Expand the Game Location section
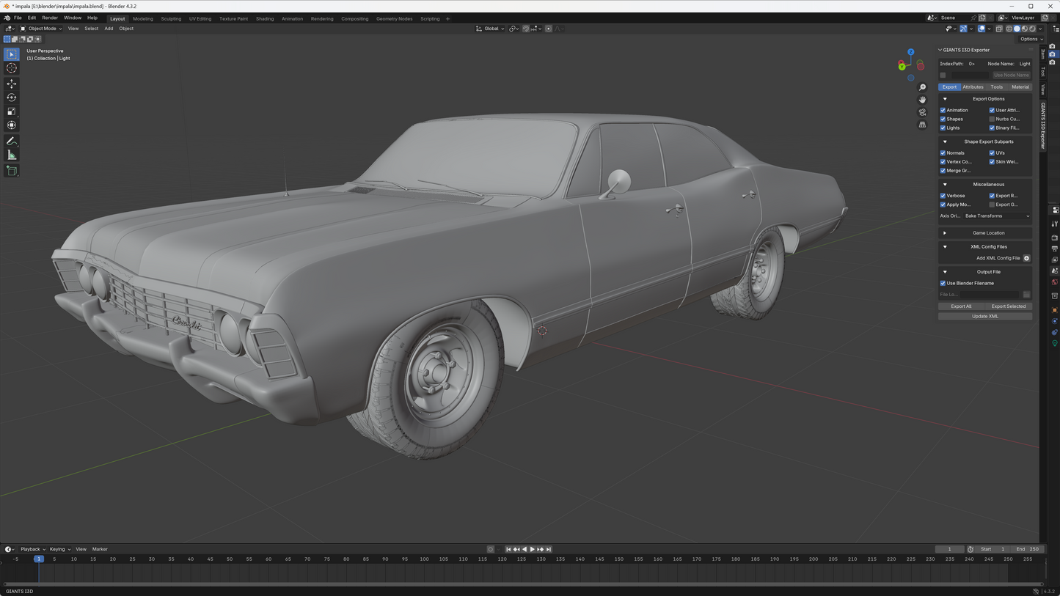 tap(945, 233)
